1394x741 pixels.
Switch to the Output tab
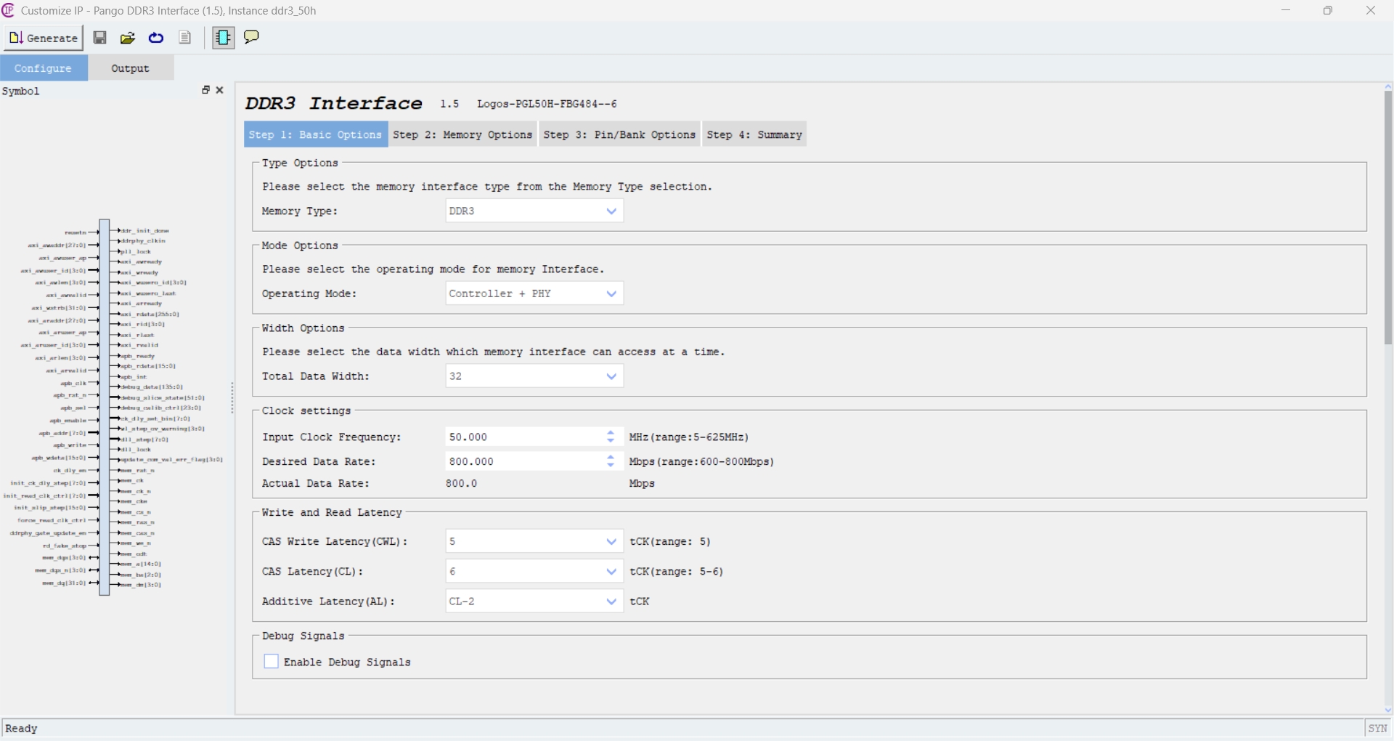click(131, 68)
